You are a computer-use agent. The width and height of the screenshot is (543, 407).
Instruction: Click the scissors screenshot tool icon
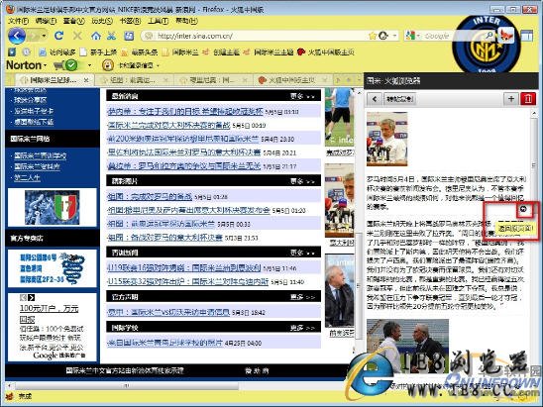(x=112, y=36)
